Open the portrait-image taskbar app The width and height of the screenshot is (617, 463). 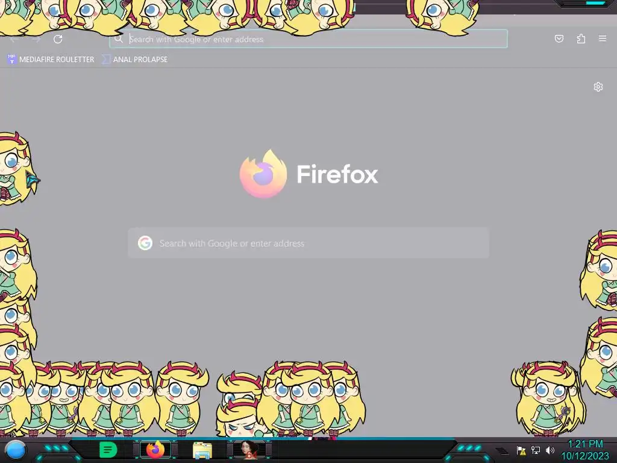250,450
